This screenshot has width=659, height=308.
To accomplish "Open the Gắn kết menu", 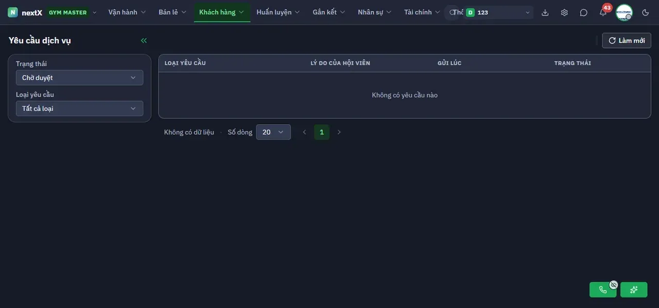I will click(329, 12).
